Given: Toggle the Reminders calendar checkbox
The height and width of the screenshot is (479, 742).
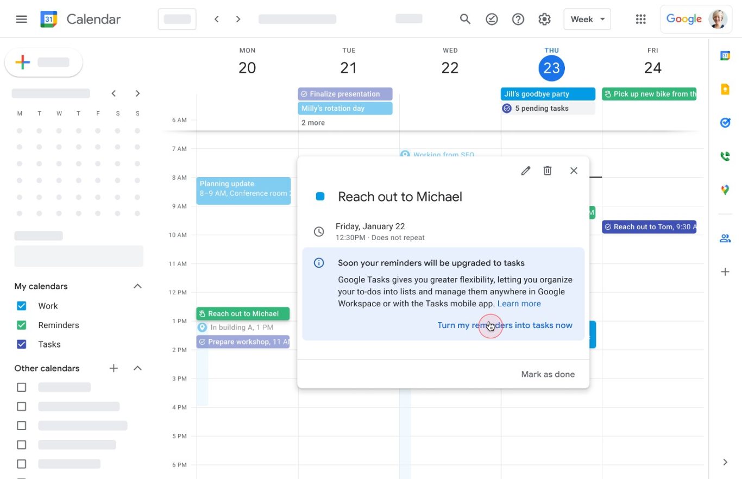Looking at the screenshot, I should click(22, 325).
